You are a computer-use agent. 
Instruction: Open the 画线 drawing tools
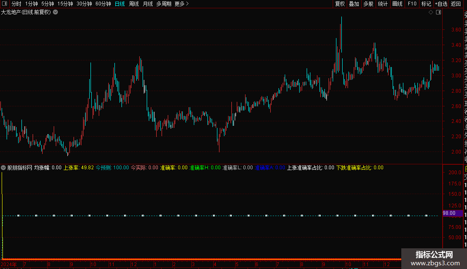(397, 4)
